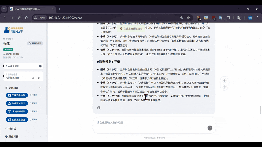Open the blue download extension icon
The width and height of the screenshot is (262, 147).
click(x=206, y=18)
